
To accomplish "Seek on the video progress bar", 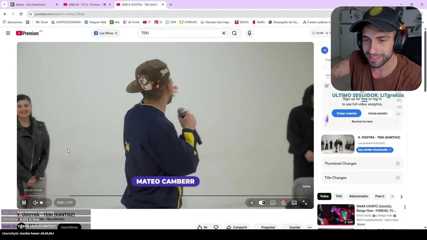I will [x=165, y=196].
